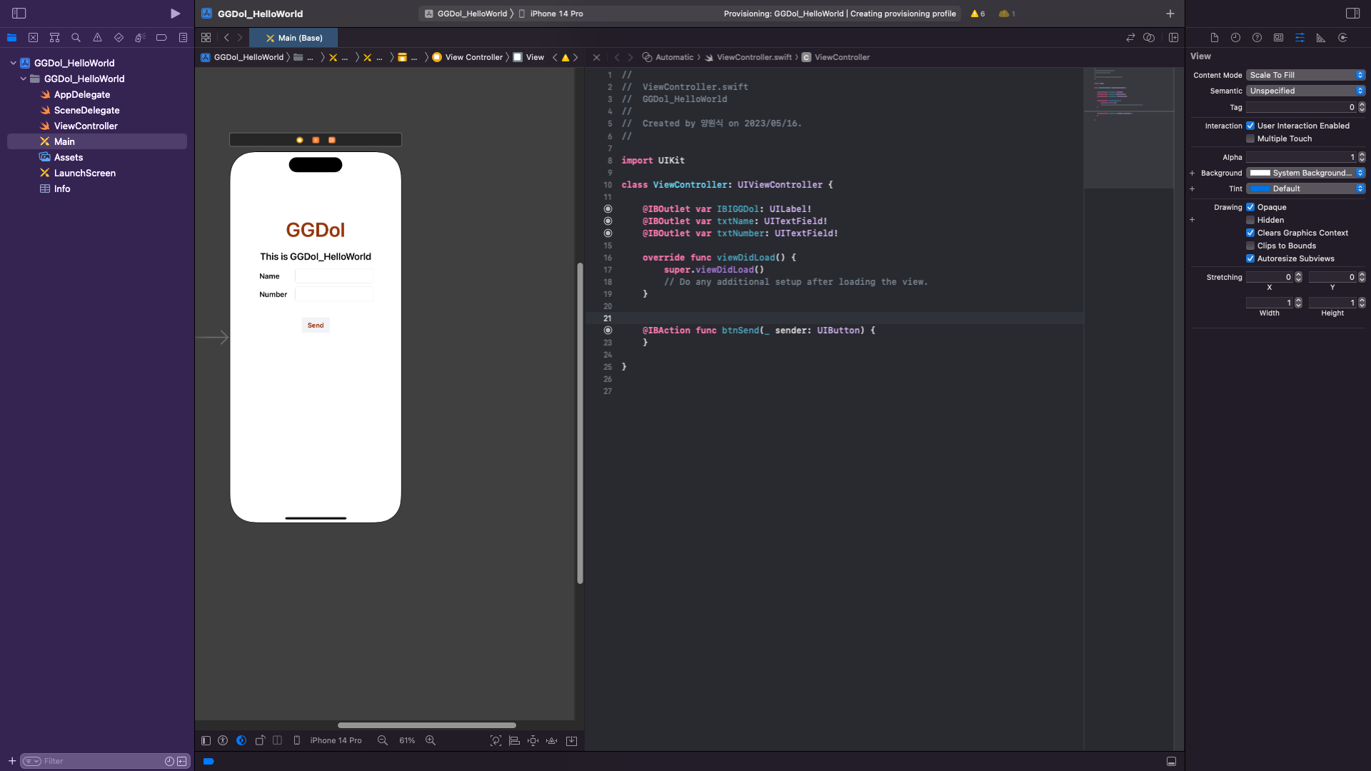Open Quick Help inspector icon
This screenshot has height=771, width=1371.
pyautogui.click(x=1257, y=38)
